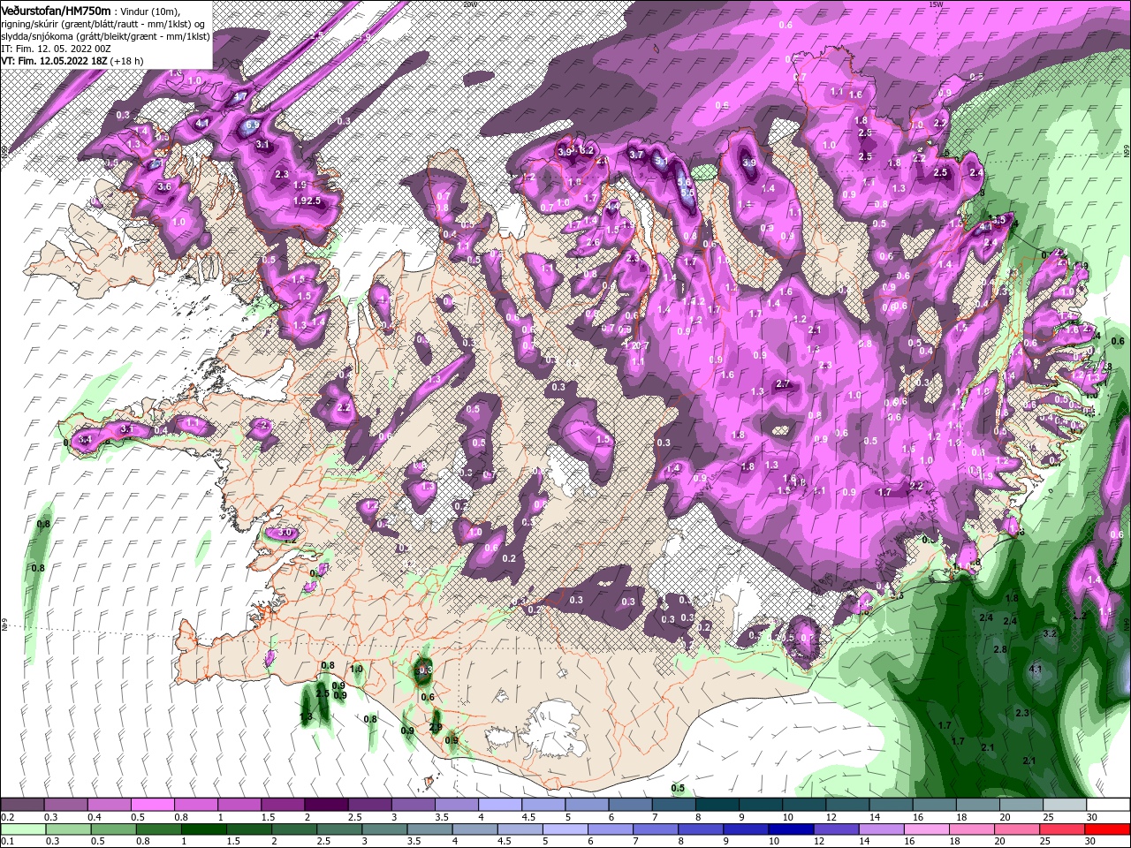
Task: Select snow-scale swatch between 4 and 4.5
Action: tap(500, 805)
